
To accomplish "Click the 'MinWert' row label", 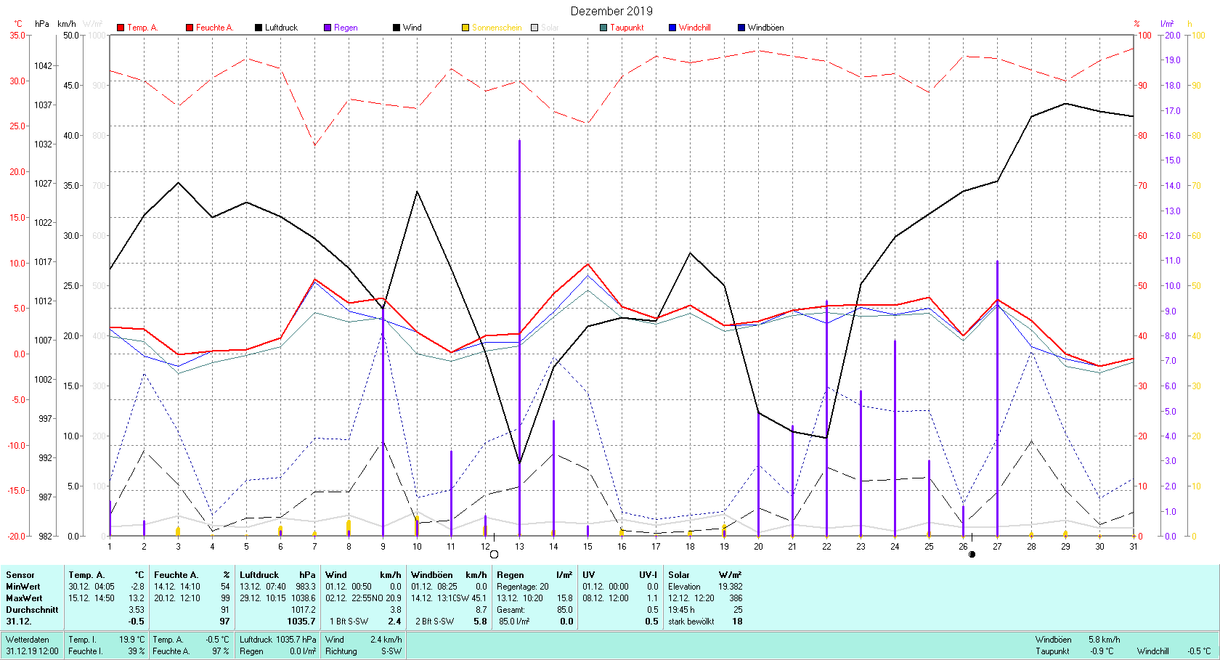I will 23,587.
